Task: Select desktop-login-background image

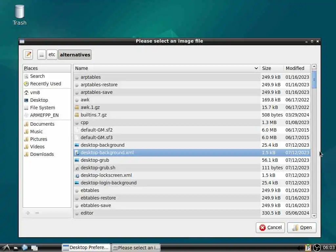Action: coord(192,183)
